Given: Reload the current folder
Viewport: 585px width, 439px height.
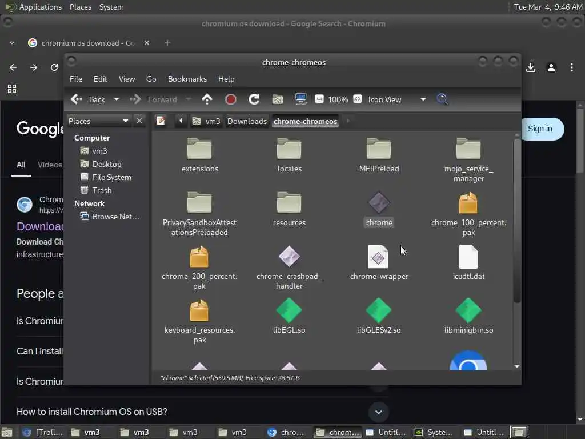Looking at the screenshot, I should (x=254, y=99).
